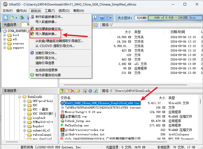Choose 生成启动信息表 menu entry
The width and height of the screenshot is (203, 149).
point(60,70)
